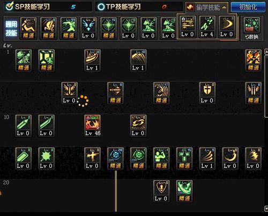Select the shield cross skill icon
268x216 pixels.
pos(207,93)
